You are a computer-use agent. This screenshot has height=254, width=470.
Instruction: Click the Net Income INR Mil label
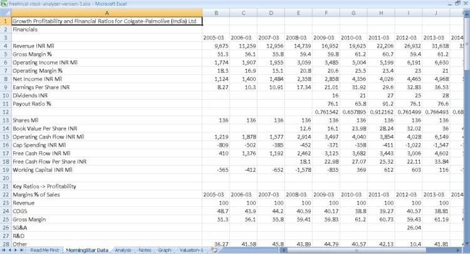coord(37,79)
